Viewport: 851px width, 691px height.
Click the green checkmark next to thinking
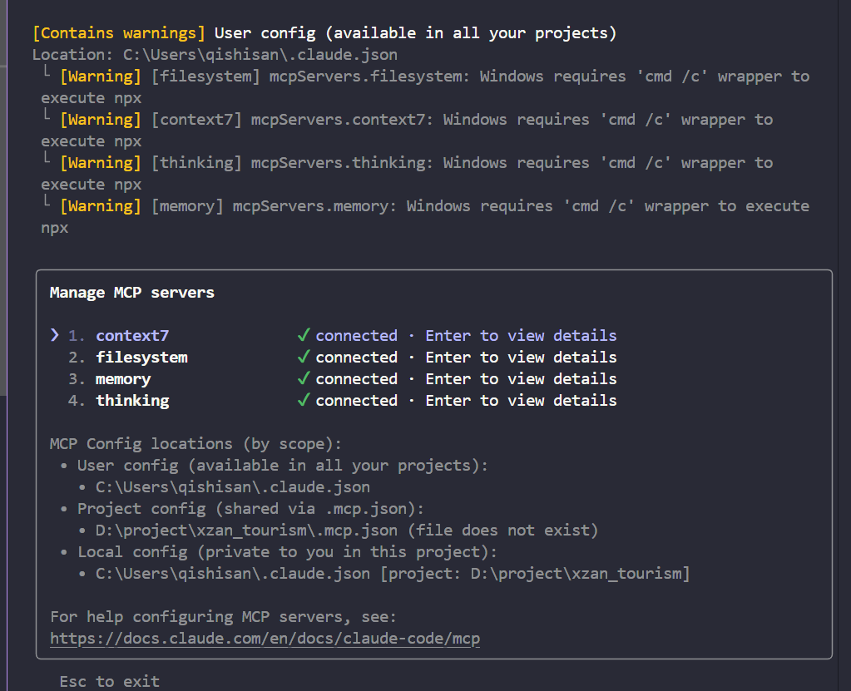point(304,400)
